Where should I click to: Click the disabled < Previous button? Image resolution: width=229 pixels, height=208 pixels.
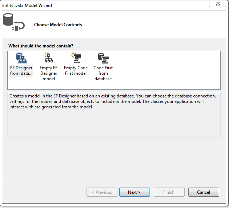[x=102, y=192]
